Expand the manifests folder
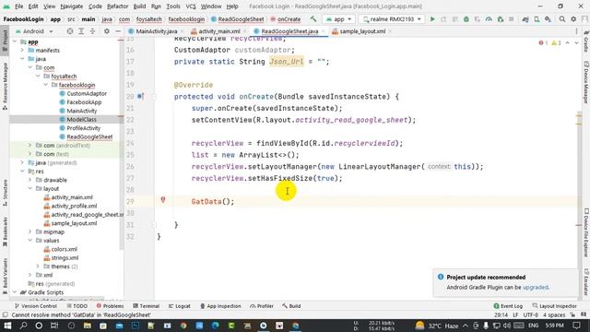Screen dimensions: 590x332 point(22,50)
